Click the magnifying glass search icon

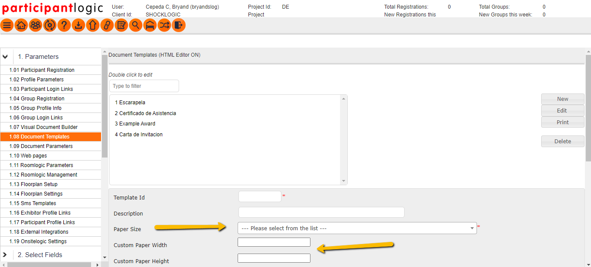(136, 25)
